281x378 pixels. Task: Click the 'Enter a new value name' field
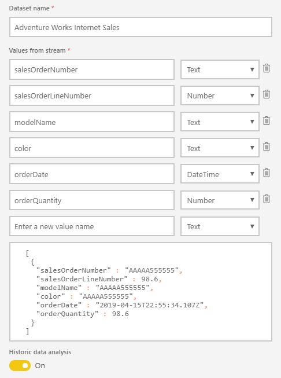pos(92,226)
